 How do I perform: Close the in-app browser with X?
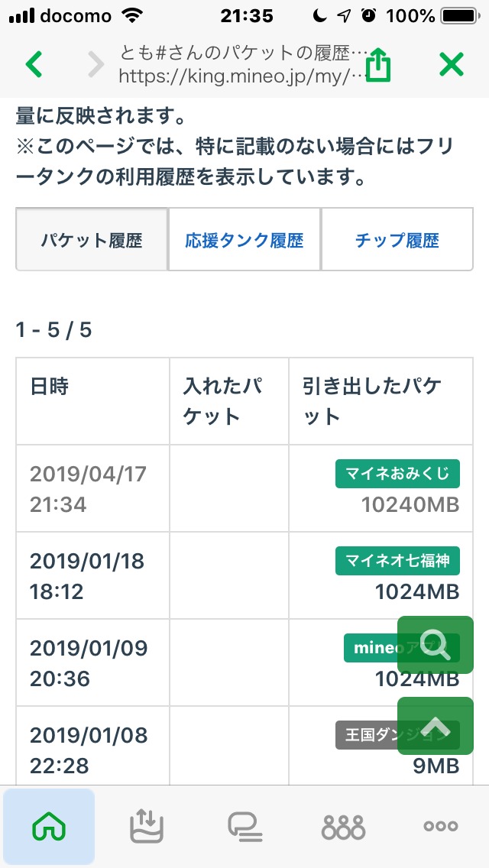pyautogui.click(x=452, y=64)
